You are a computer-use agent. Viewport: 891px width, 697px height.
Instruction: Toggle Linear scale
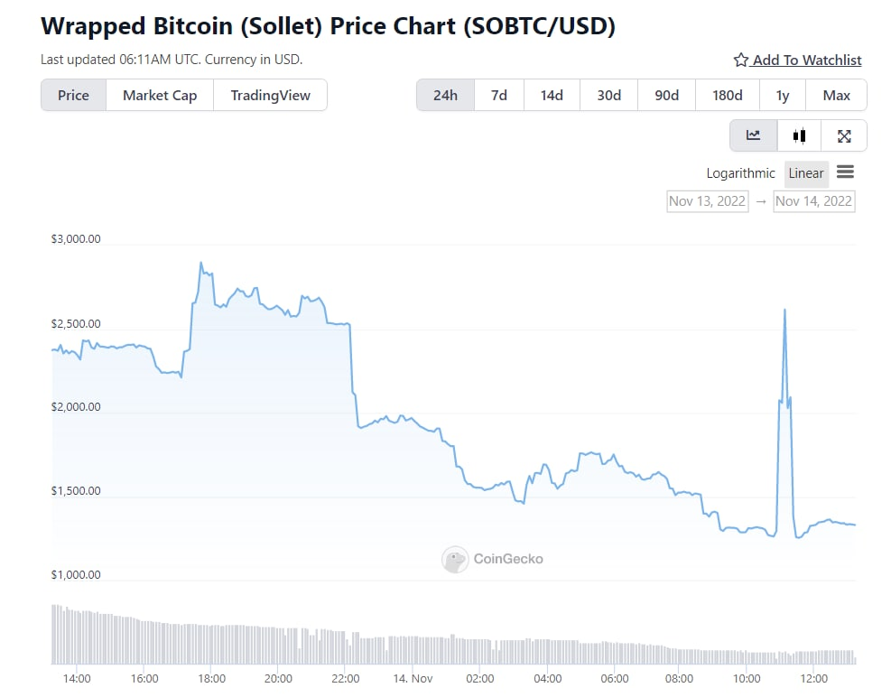(x=805, y=173)
